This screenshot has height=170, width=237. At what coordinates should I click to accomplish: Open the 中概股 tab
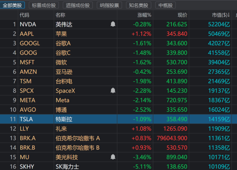pos(166,5)
